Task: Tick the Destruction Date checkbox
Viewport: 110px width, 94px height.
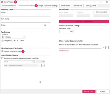Action: click(94, 12)
